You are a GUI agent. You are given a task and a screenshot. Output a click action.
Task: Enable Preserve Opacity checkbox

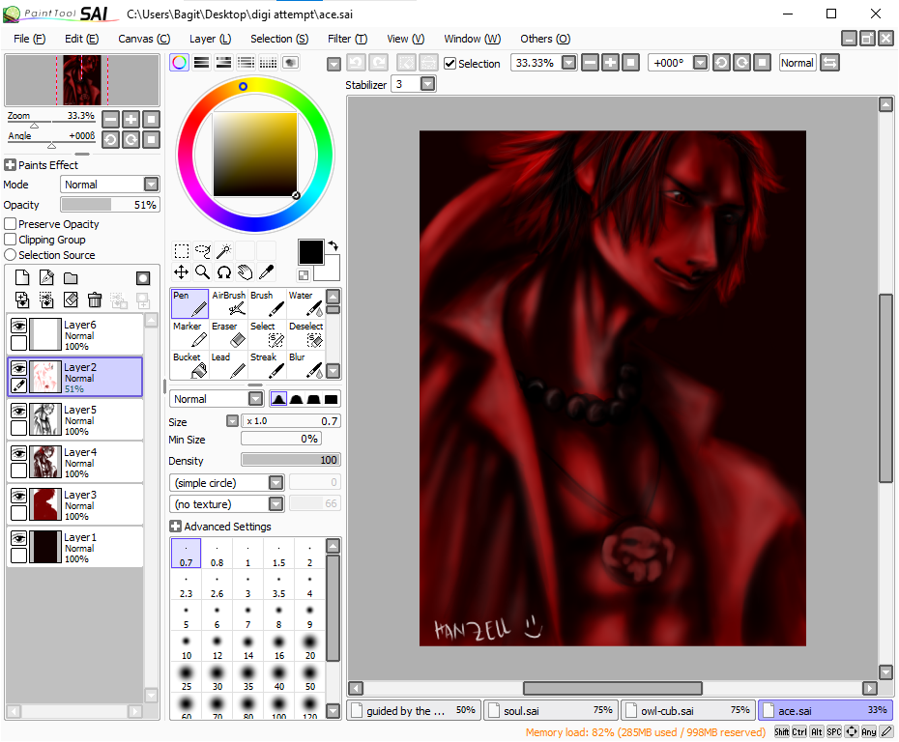coord(10,223)
